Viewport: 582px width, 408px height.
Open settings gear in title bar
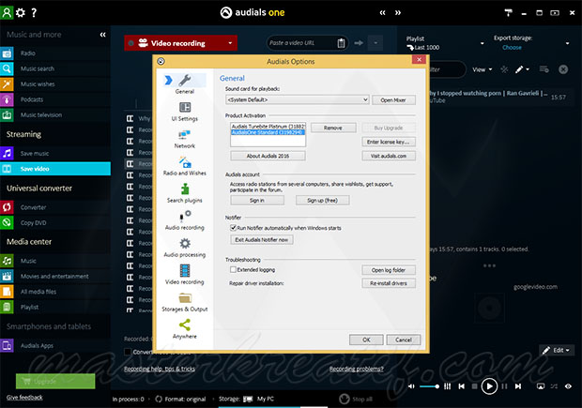[21, 12]
